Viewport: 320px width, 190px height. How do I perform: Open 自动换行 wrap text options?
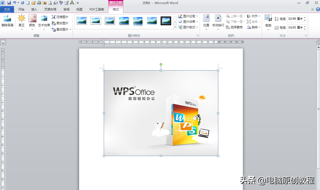(x=218, y=22)
